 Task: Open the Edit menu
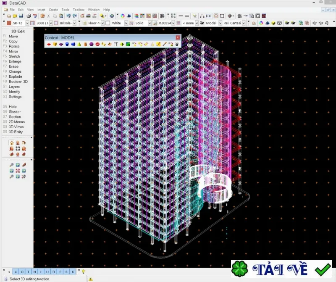click(21, 10)
